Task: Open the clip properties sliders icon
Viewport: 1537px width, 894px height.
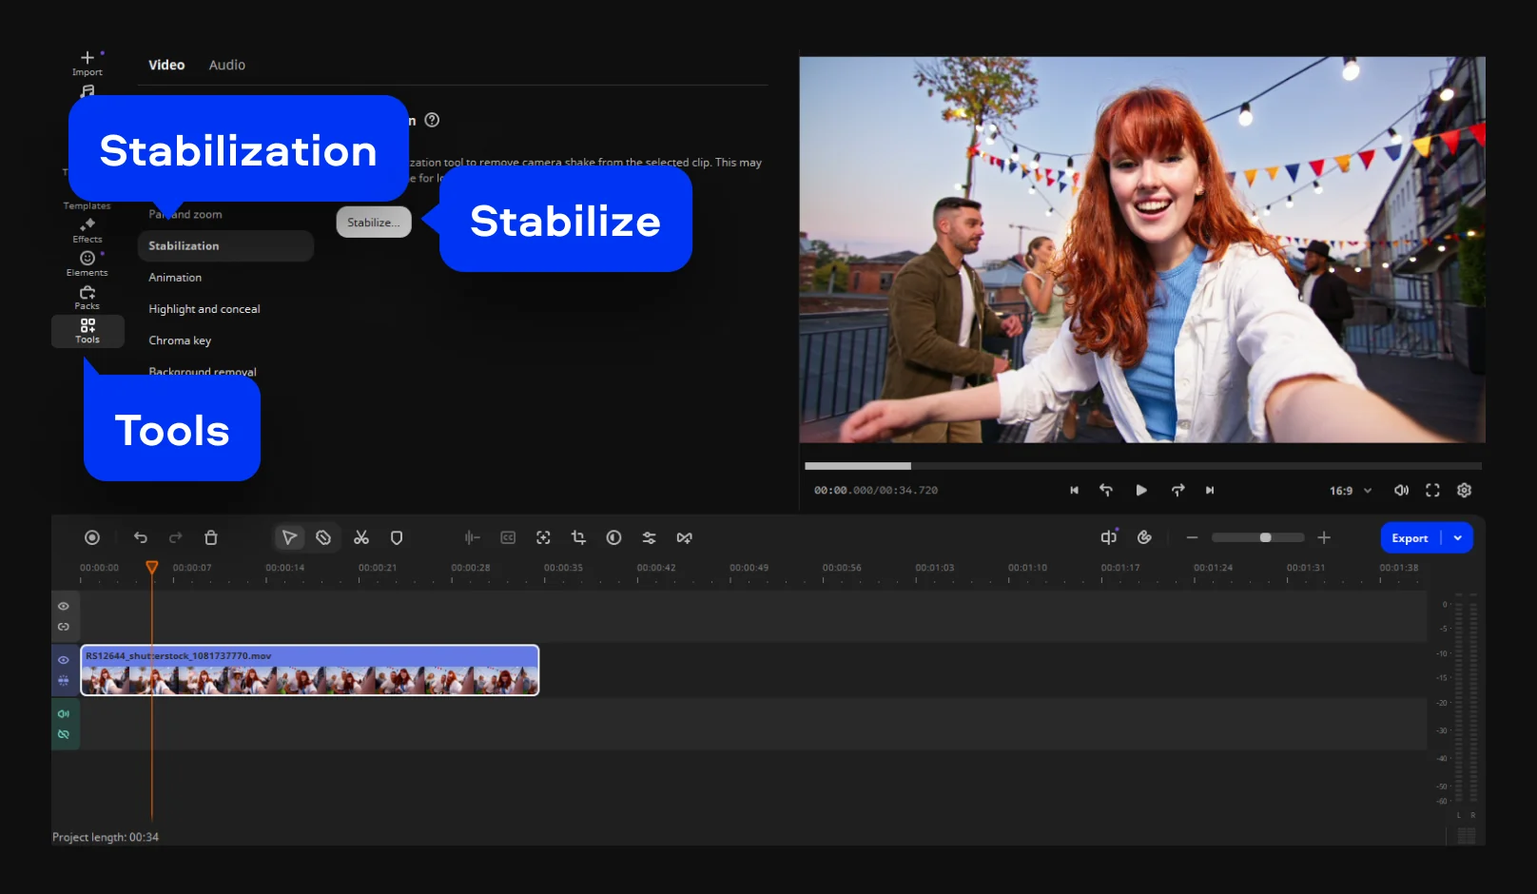Action: coord(649,537)
